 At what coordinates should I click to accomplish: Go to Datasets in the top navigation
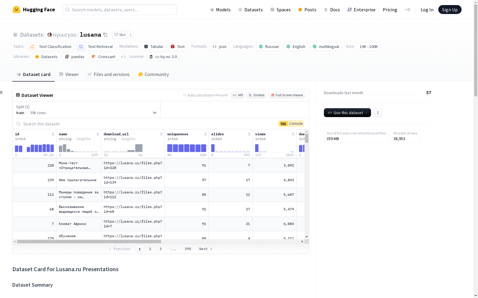click(250, 10)
